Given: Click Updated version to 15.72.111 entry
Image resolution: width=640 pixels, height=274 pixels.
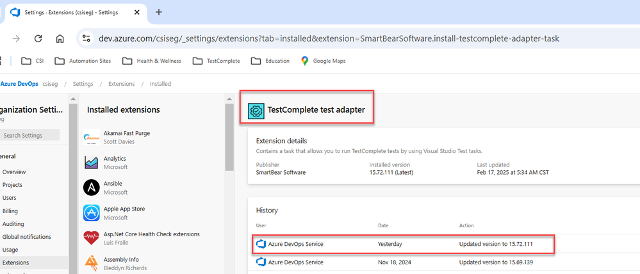Looking at the screenshot, I should coord(496,245).
